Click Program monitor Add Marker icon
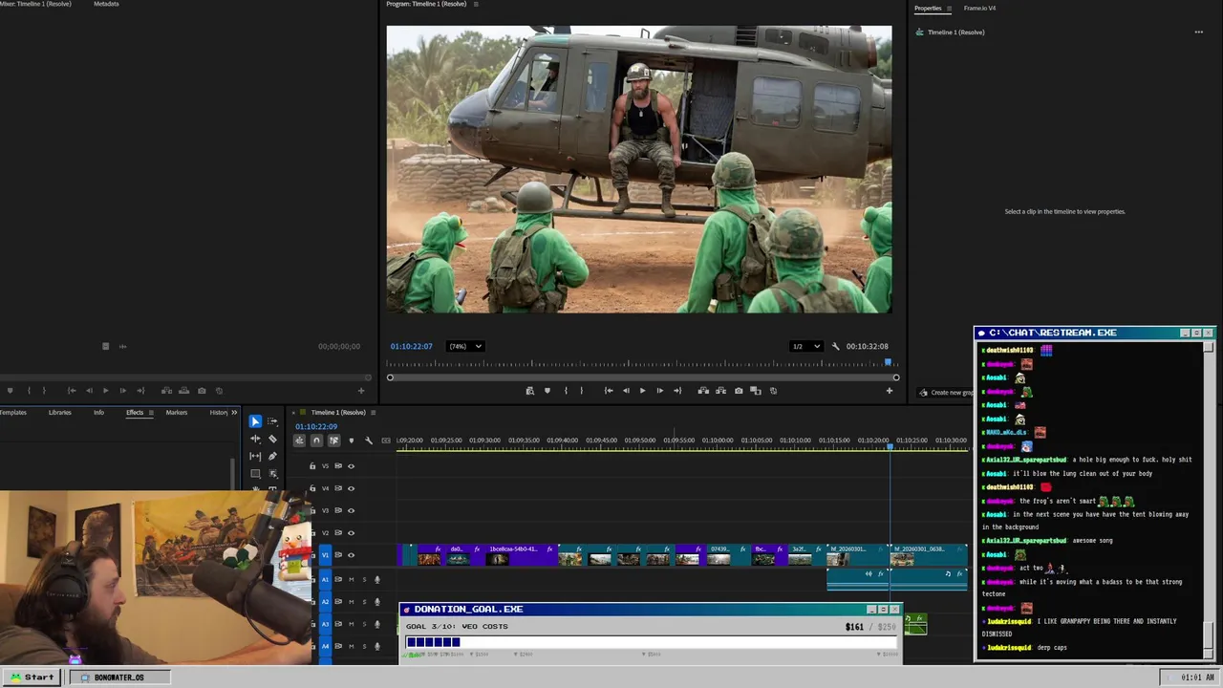The height and width of the screenshot is (688, 1223). 547,390
